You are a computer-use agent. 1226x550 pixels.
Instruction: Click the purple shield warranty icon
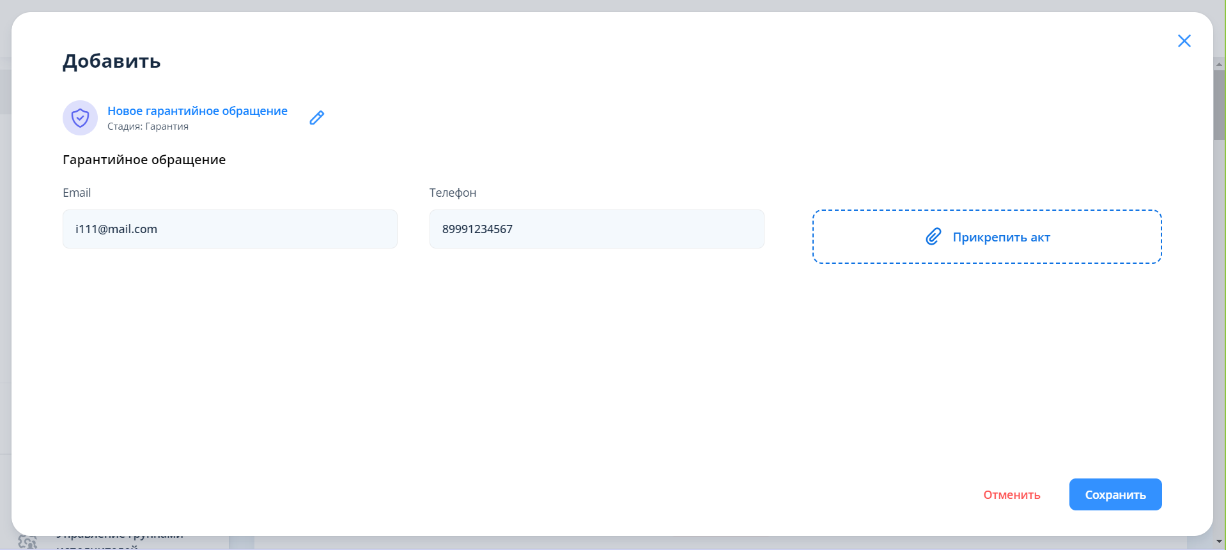tap(80, 118)
